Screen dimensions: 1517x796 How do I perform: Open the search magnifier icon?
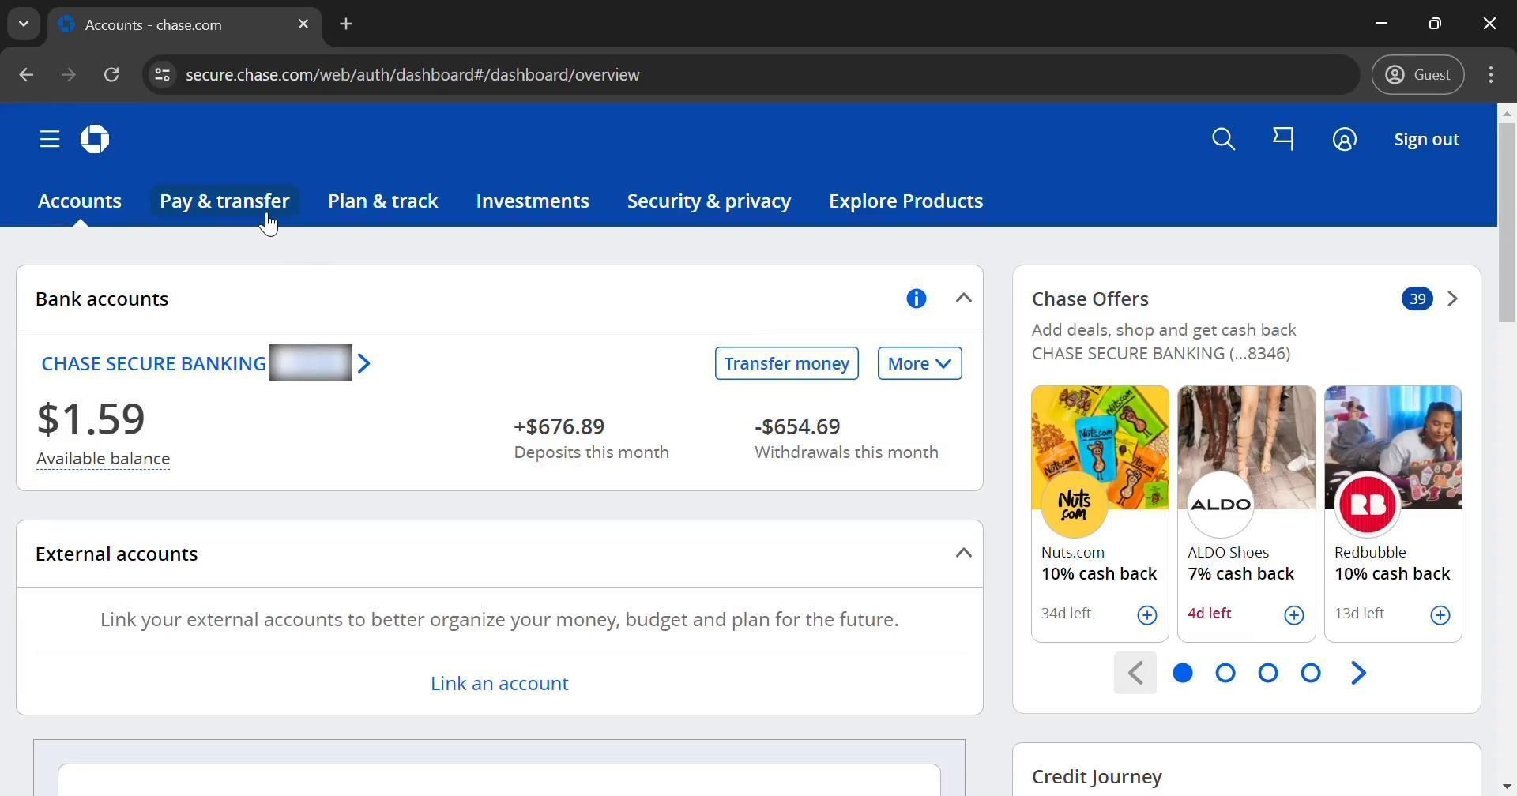(x=1223, y=140)
